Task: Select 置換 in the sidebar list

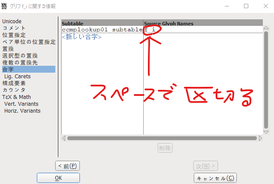Action: pos(8,49)
